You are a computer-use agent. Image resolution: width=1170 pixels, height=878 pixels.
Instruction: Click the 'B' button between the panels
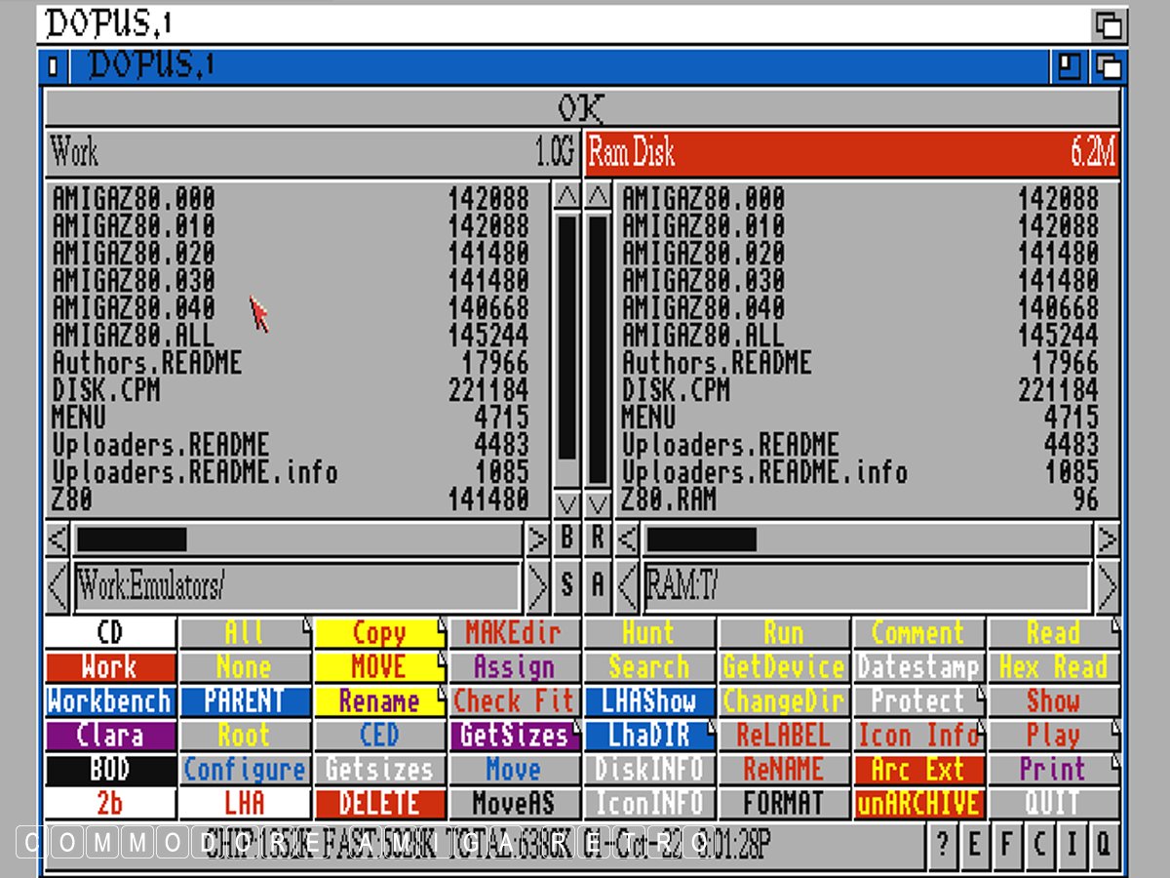[566, 539]
